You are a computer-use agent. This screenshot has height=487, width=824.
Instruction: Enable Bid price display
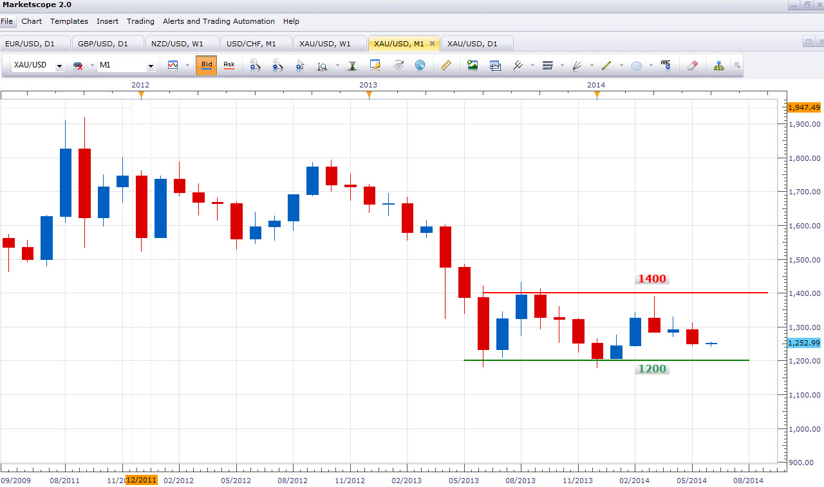[x=207, y=66]
